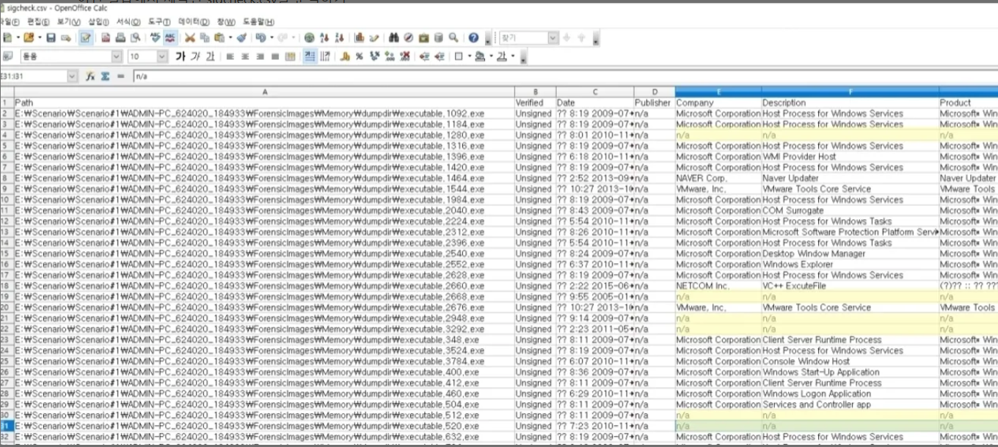Toggle Underline formatting button
The image size is (998, 447).
210,56
